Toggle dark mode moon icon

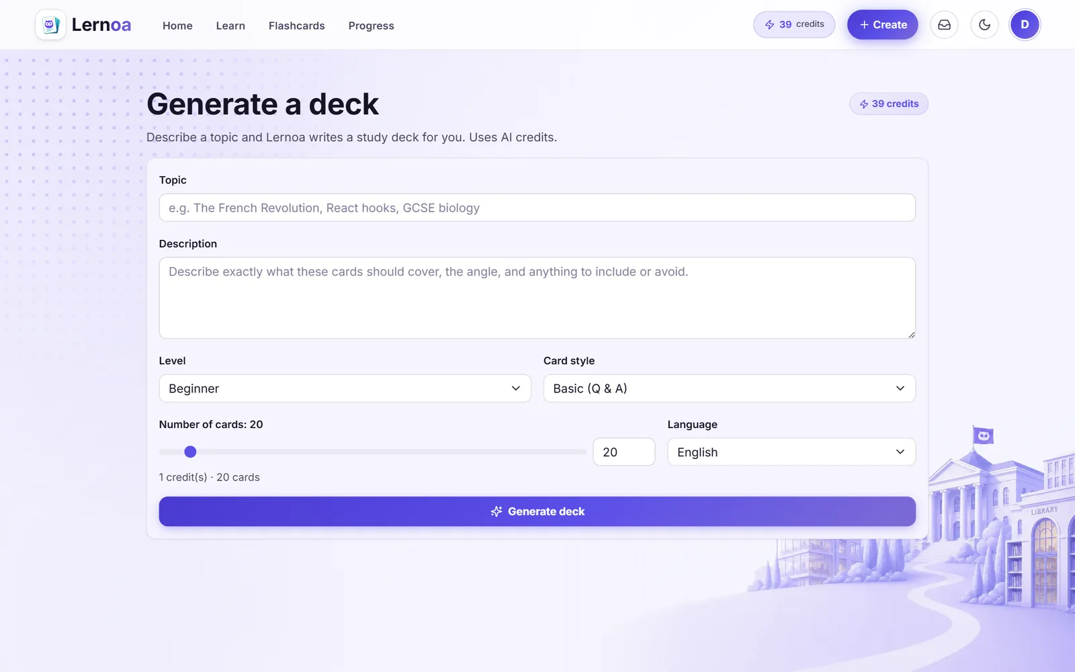coord(984,25)
